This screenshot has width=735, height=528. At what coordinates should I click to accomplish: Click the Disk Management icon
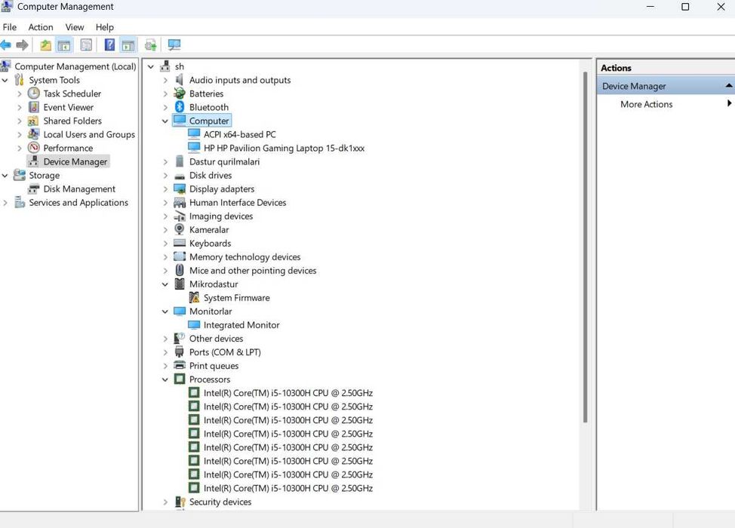click(34, 189)
